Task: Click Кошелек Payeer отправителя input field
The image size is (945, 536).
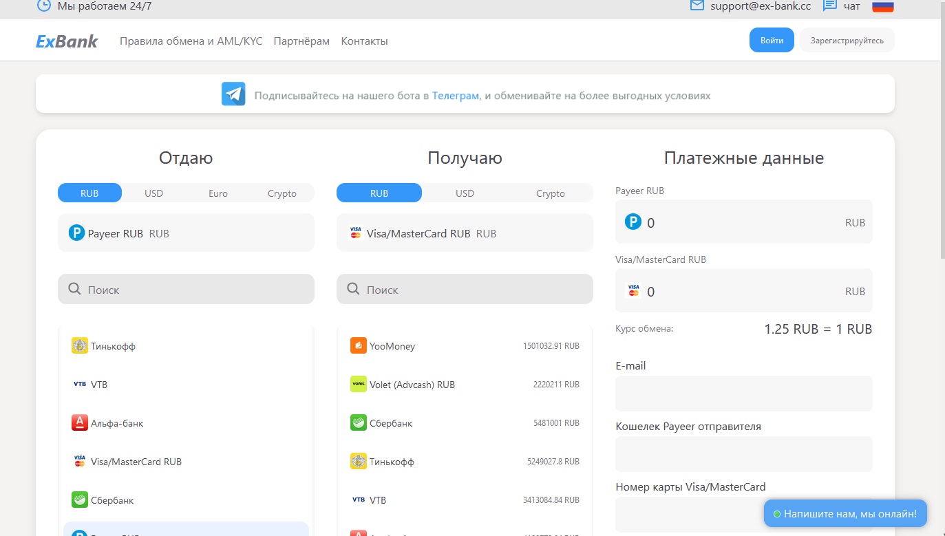Action: pyautogui.click(x=744, y=454)
